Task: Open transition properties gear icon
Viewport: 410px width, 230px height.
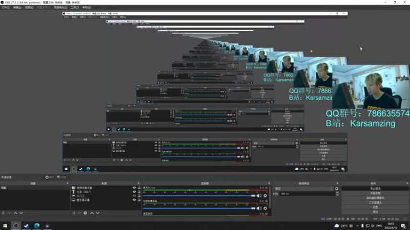Action: [337, 189]
